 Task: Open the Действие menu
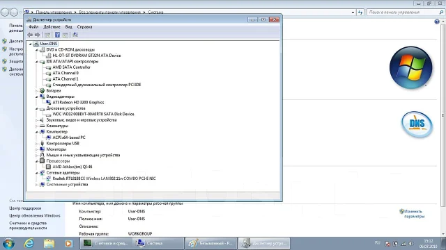coord(52,27)
